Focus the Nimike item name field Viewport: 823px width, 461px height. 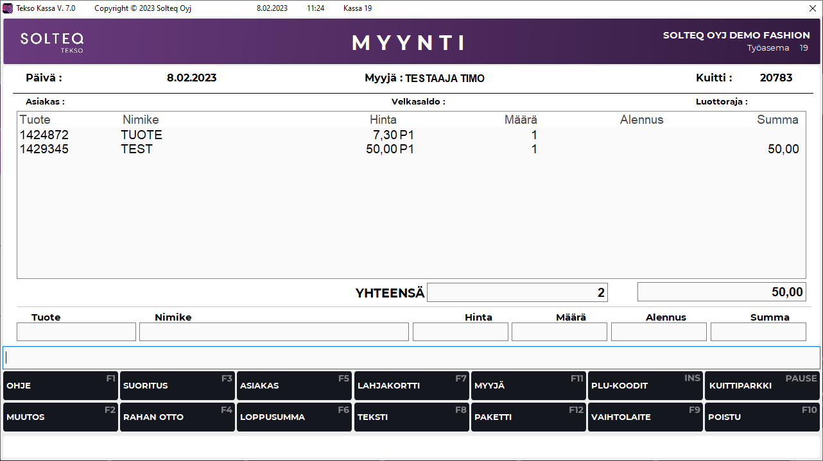pos(273,332)
